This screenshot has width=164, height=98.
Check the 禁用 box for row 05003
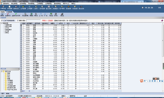point(24,89)
